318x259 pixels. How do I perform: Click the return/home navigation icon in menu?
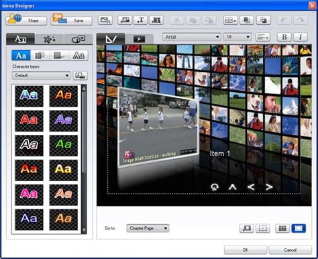[x=215, y=187]
